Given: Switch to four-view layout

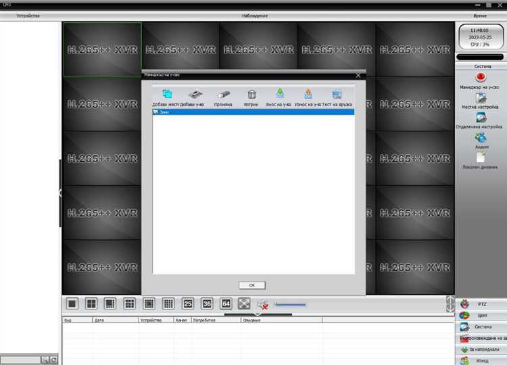Looking at the screenshot, I should click(x=91, y=303).
